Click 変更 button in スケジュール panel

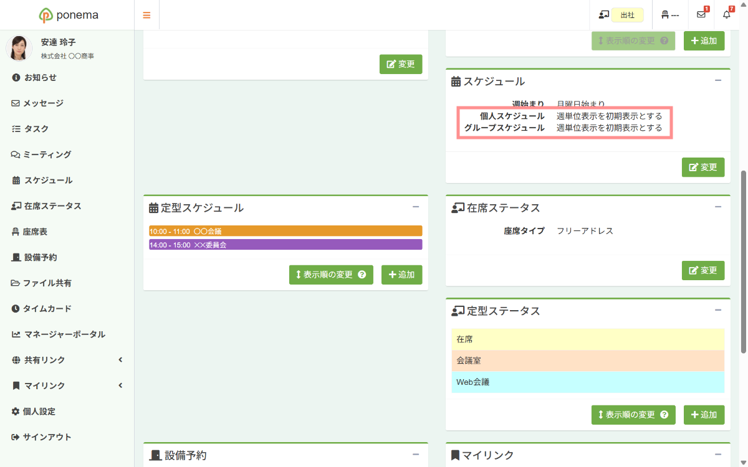point(703,167)
